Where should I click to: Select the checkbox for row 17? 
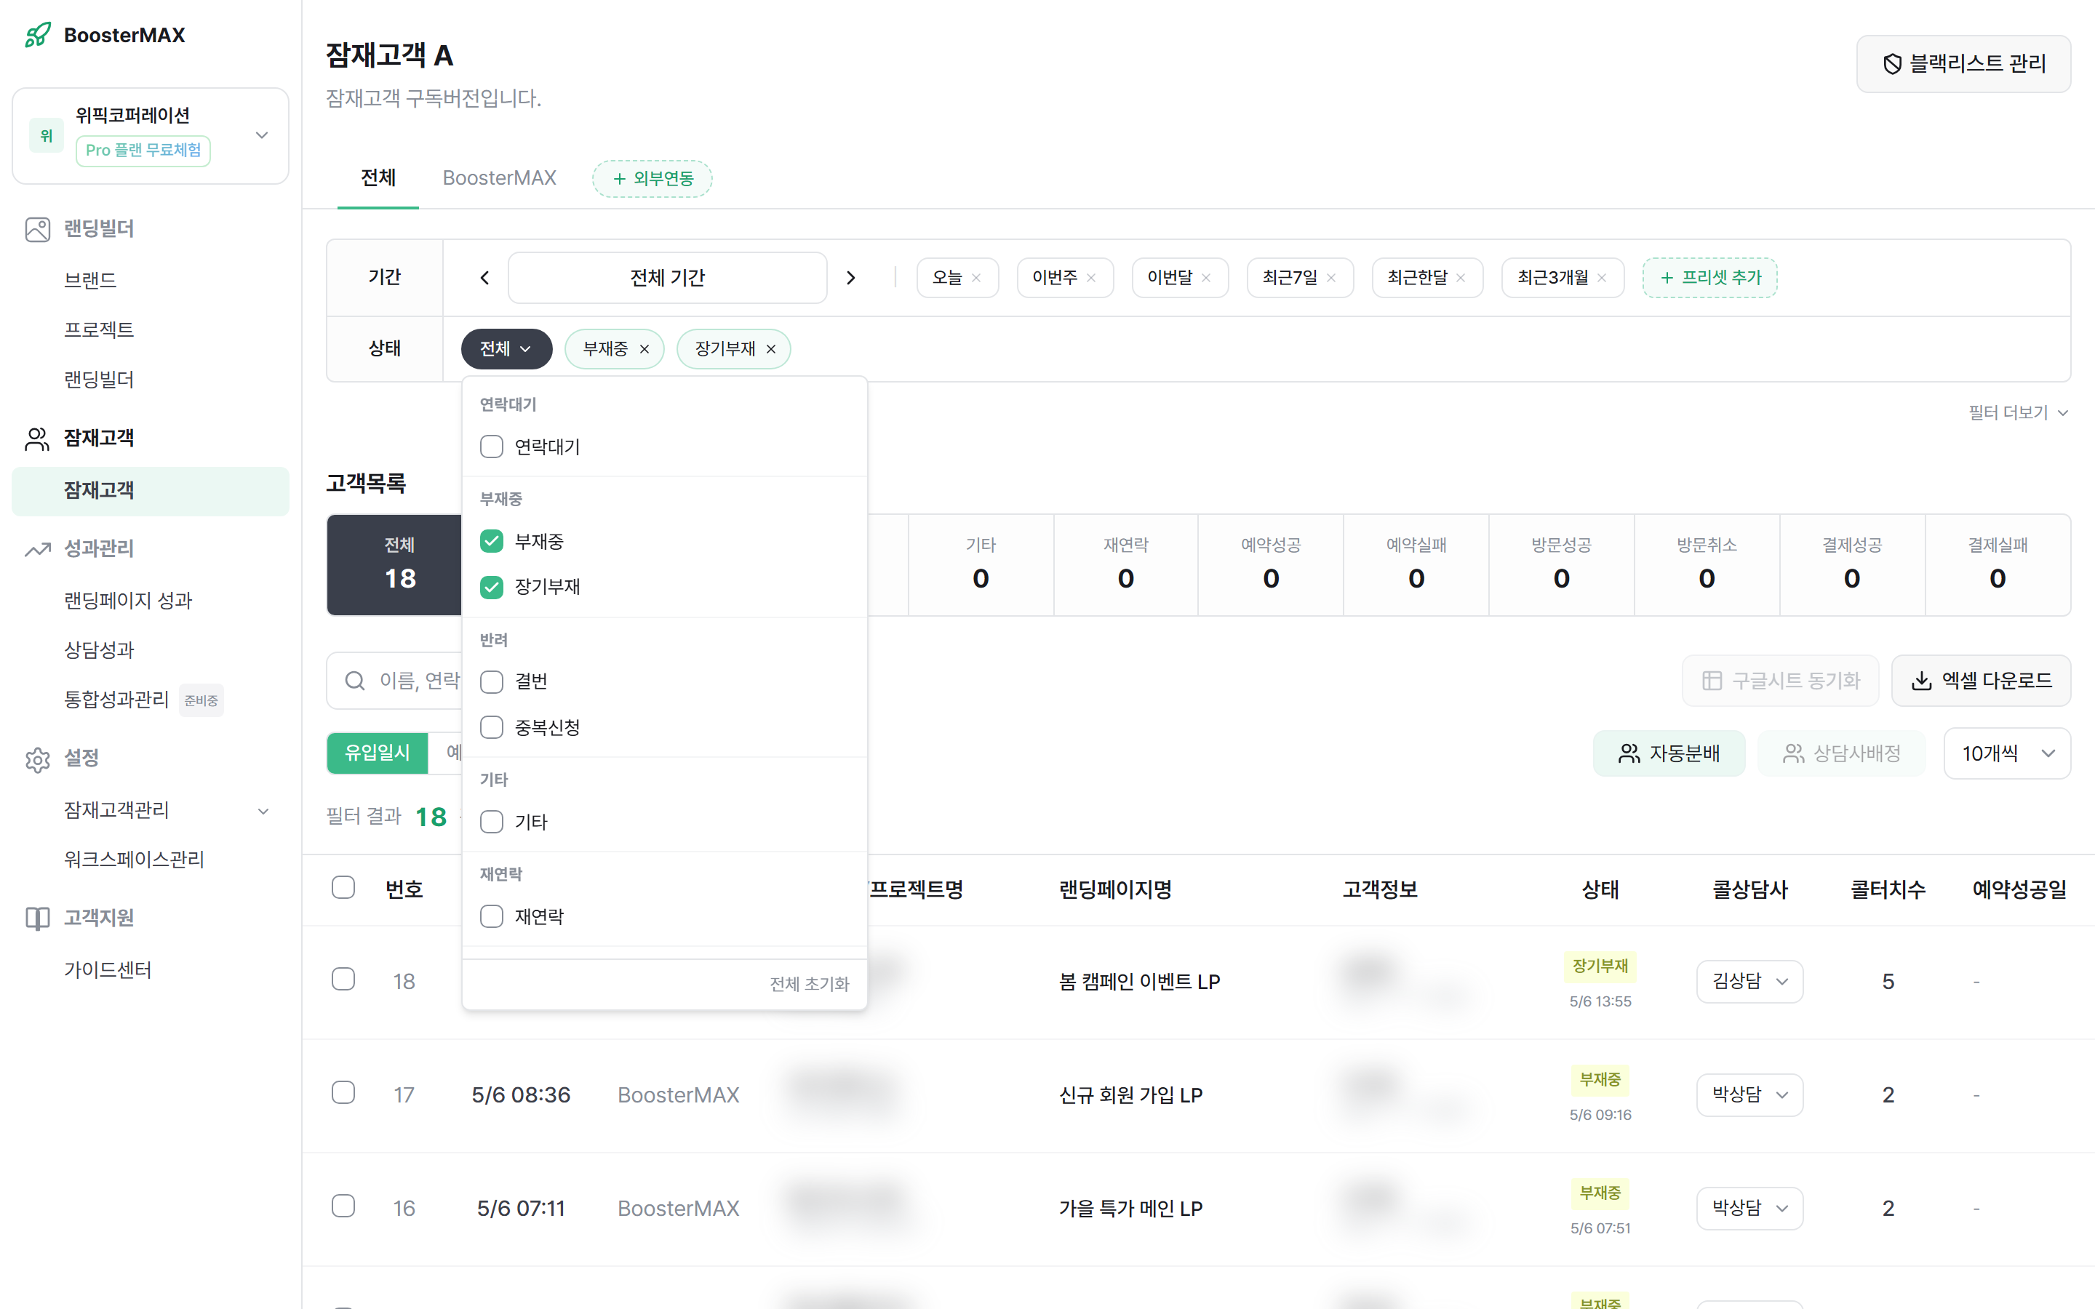(x=343, y=1094)
